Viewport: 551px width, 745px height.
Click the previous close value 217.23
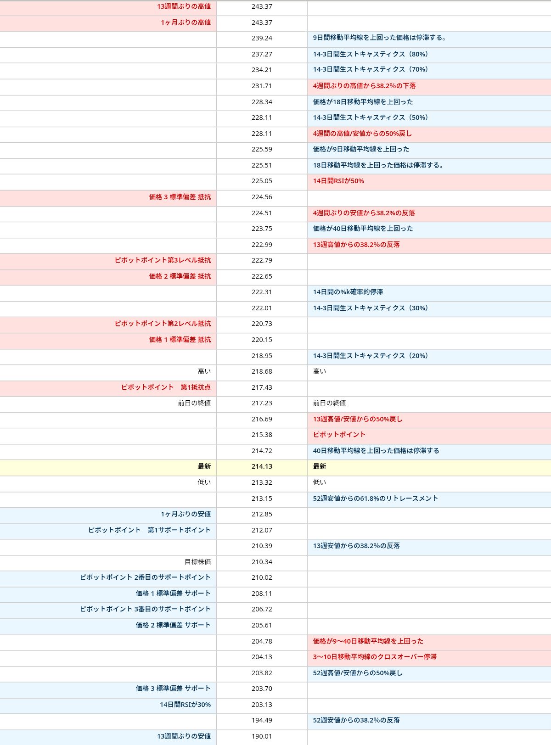(x=262, y=403)
